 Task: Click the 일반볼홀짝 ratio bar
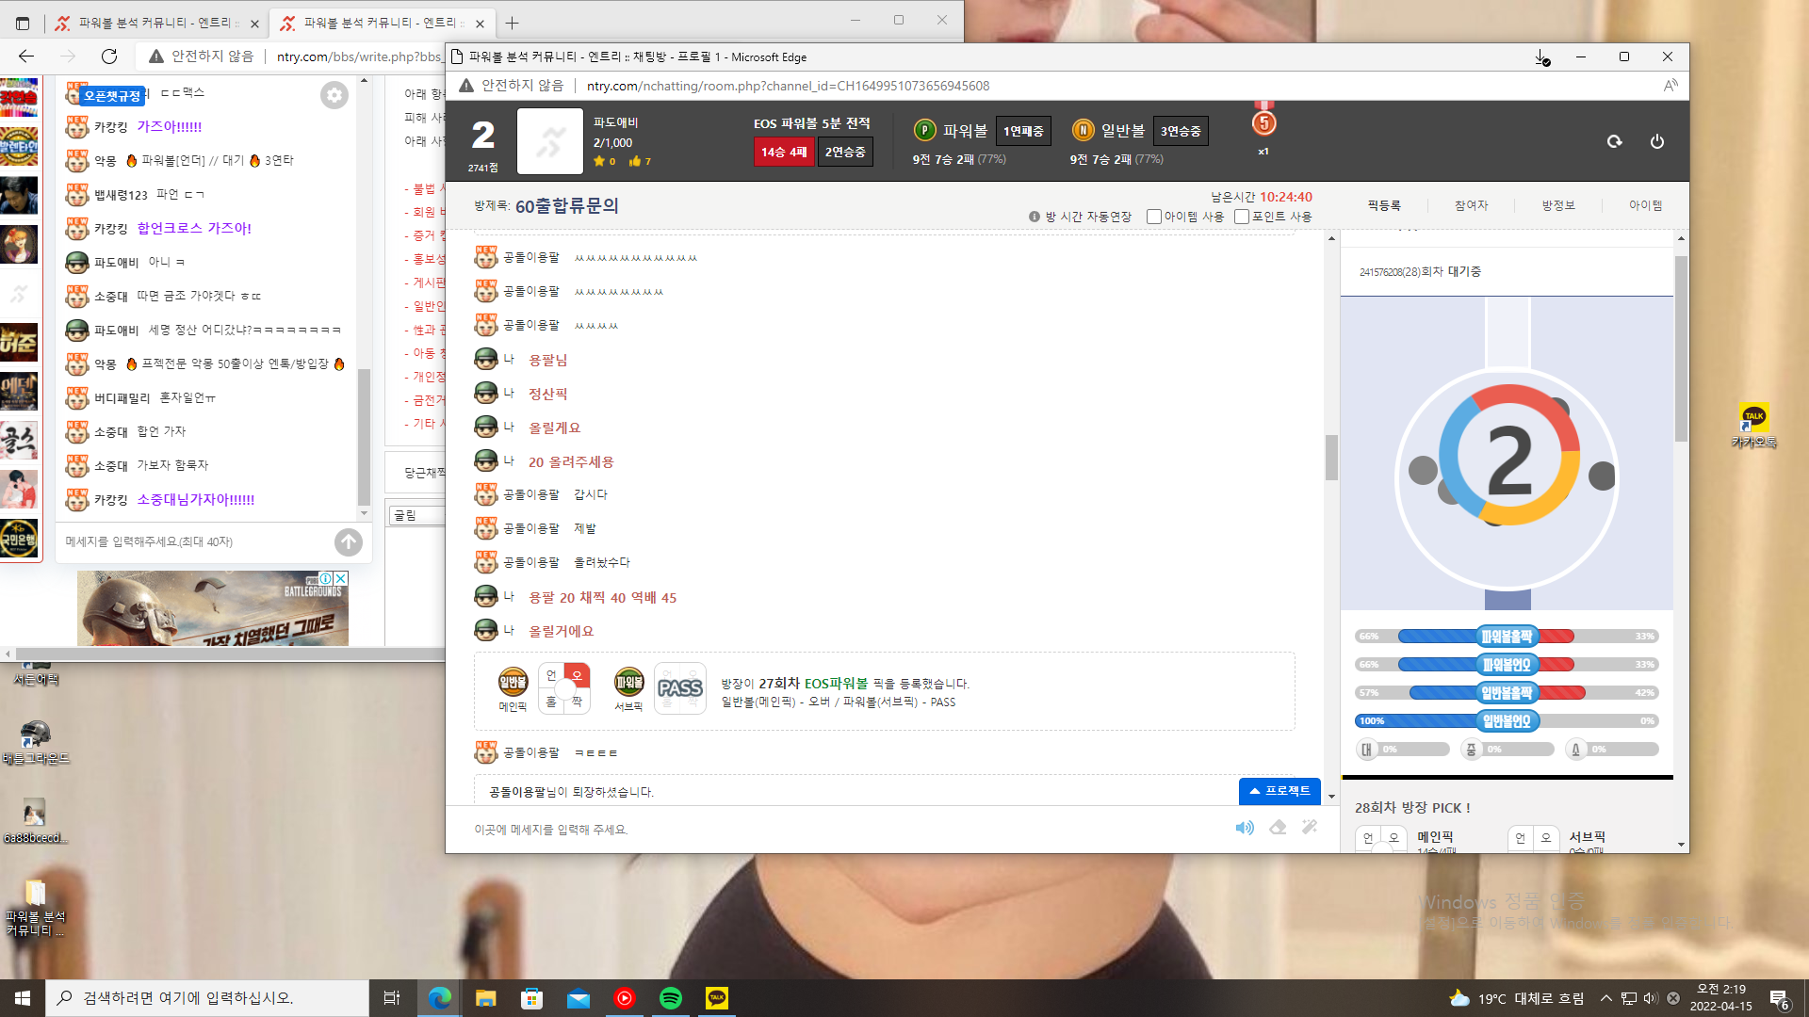(1507, 693)
